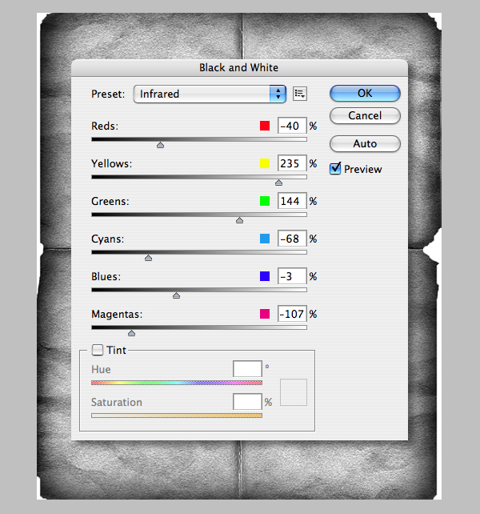Click the cyan color swatch
480x514 pixels.
[x=265, y=239]
